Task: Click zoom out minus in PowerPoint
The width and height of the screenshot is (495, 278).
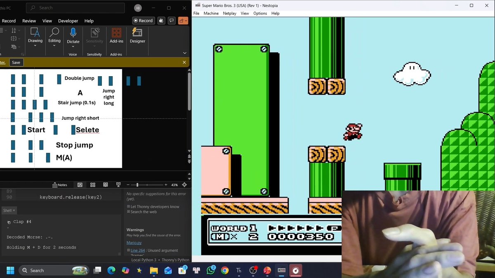Action: [x=128, y=185]
